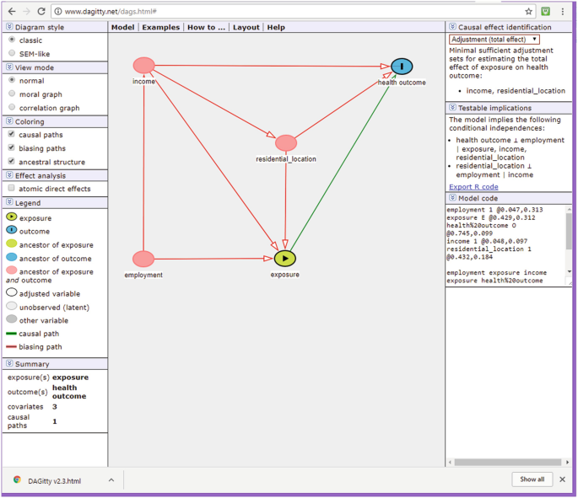The height and width of the screenshot is (498, 578).
Task: Switch view mode to moral graph
Action: coord(12,94)
